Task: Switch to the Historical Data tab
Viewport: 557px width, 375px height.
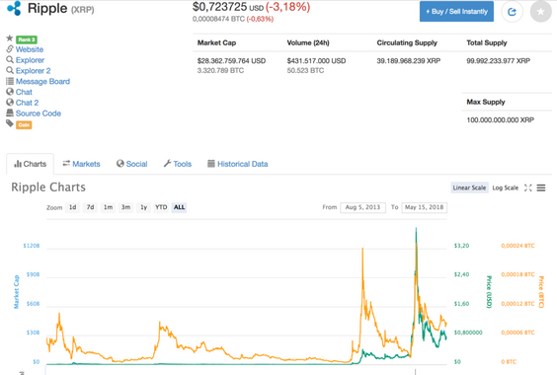Action: click(238, 164)
